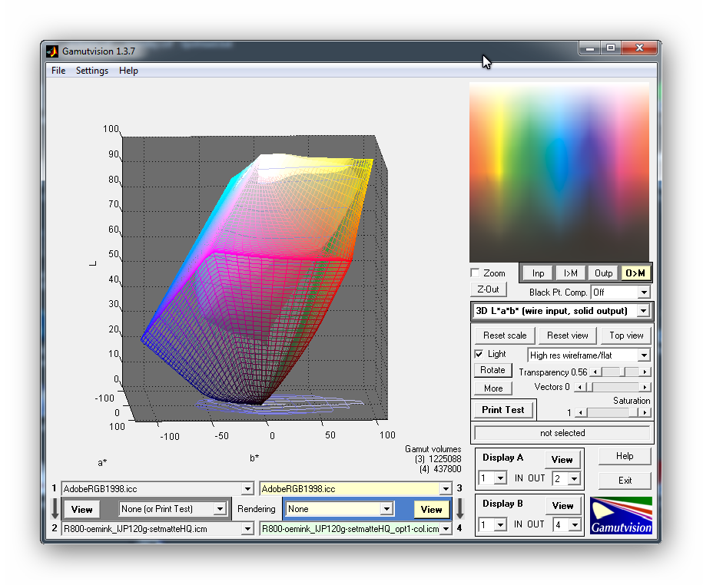Click the Reset view button
This screenshot has height=585, width=703.
click(568, 335)
